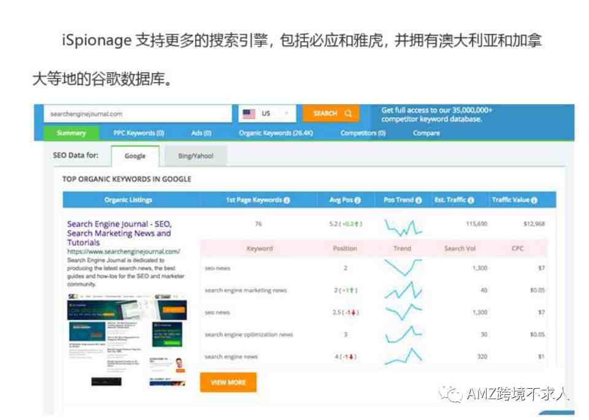Click the domain search input field
Viewport: 589px width, 420px height.
point(138,113)
